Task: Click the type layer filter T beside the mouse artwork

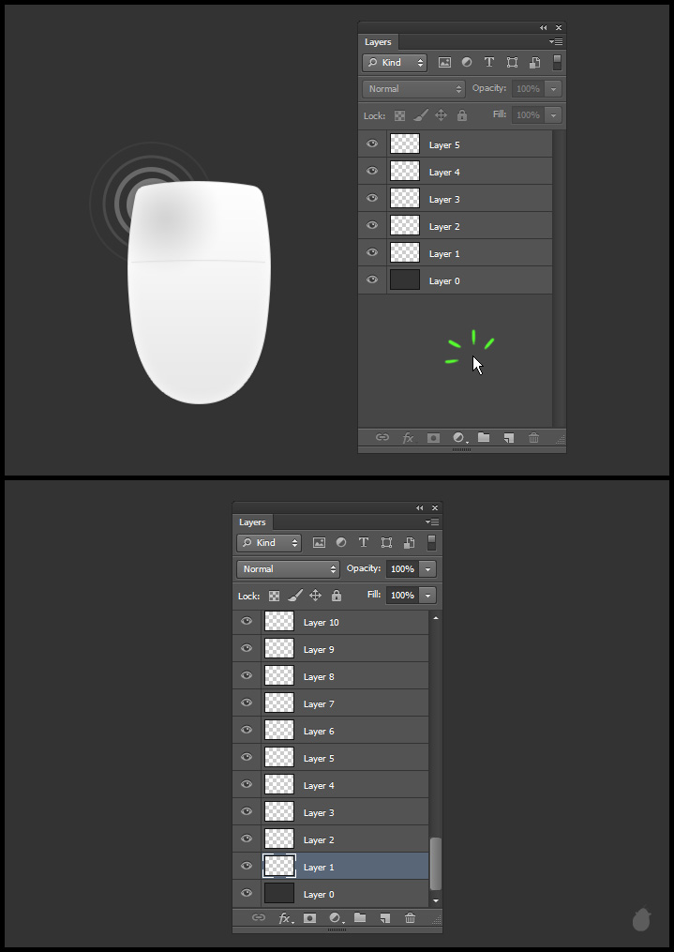Action: tap(489, 63)
